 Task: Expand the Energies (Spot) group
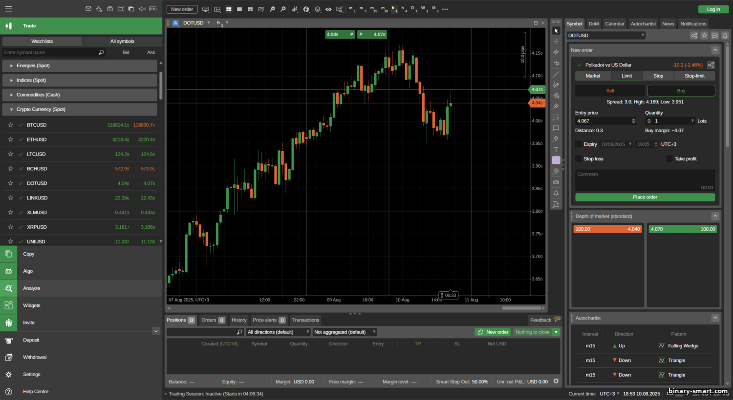click(x=12, y=65)
